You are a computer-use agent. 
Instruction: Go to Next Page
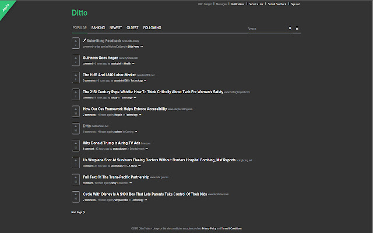pyautogui.click(x=78, y=212)
